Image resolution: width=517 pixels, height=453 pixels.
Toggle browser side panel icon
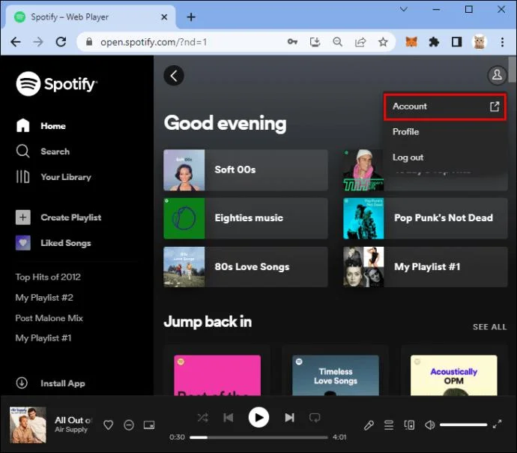456,42
